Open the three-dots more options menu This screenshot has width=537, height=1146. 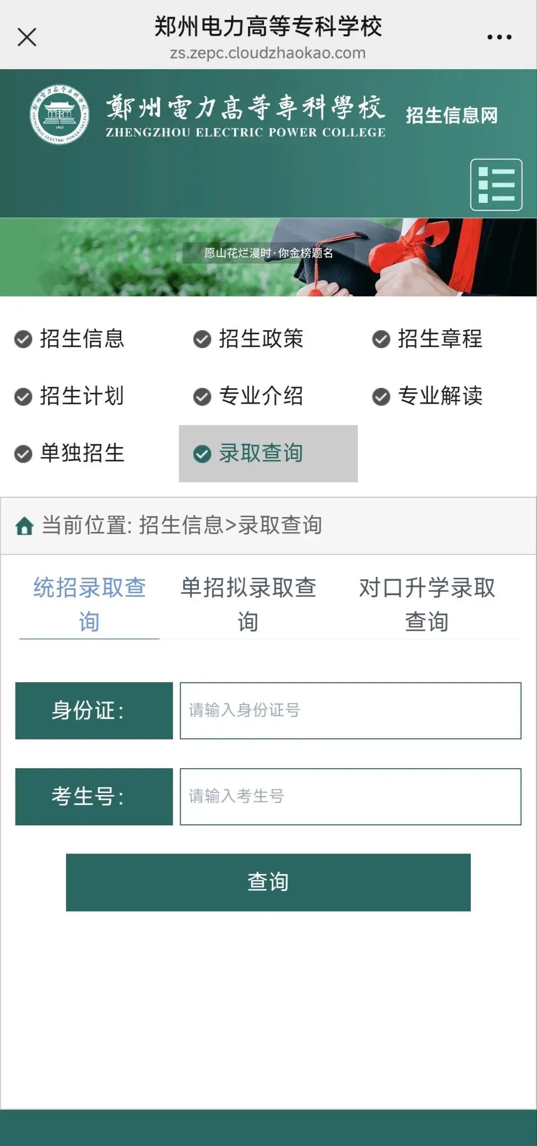click(x=499, y=37)
